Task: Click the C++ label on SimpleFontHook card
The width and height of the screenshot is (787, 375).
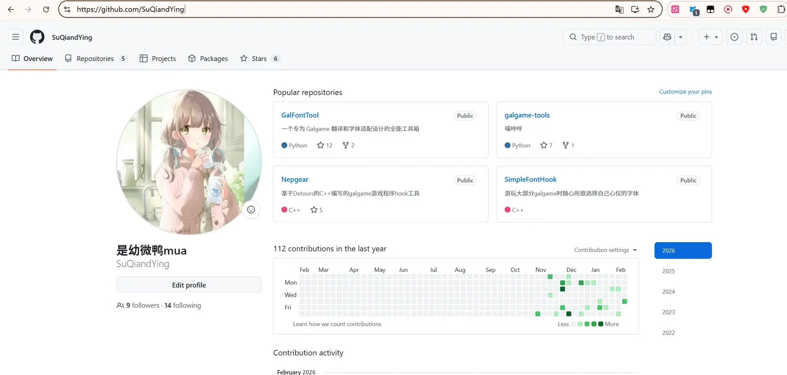Action: point(518,210)
